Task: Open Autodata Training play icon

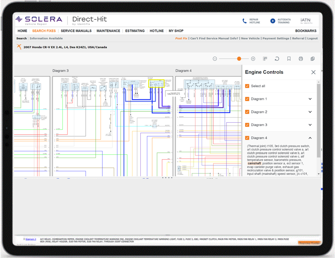Action: 272,21
